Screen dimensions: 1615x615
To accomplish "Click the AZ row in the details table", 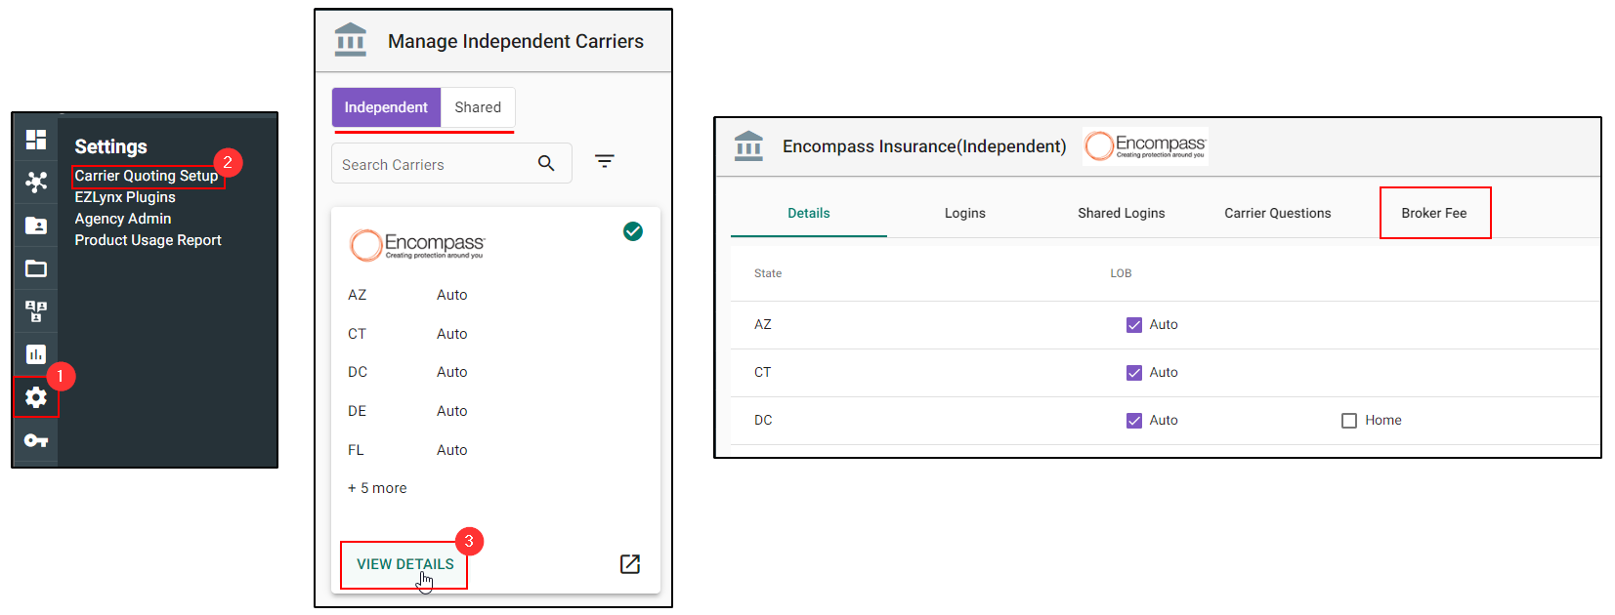I will [1165, 325].
